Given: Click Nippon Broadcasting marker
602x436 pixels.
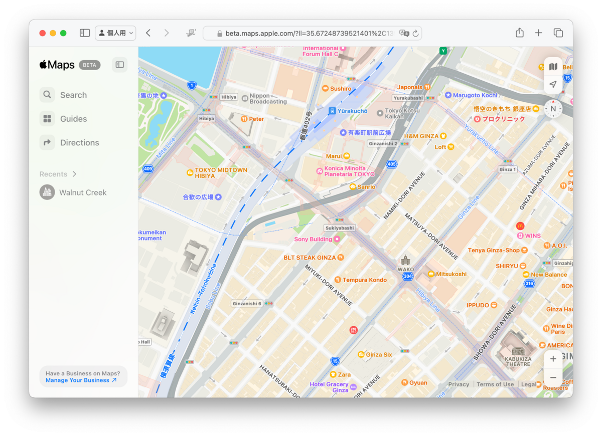Looking at the screenshot, I should (245, 98).
